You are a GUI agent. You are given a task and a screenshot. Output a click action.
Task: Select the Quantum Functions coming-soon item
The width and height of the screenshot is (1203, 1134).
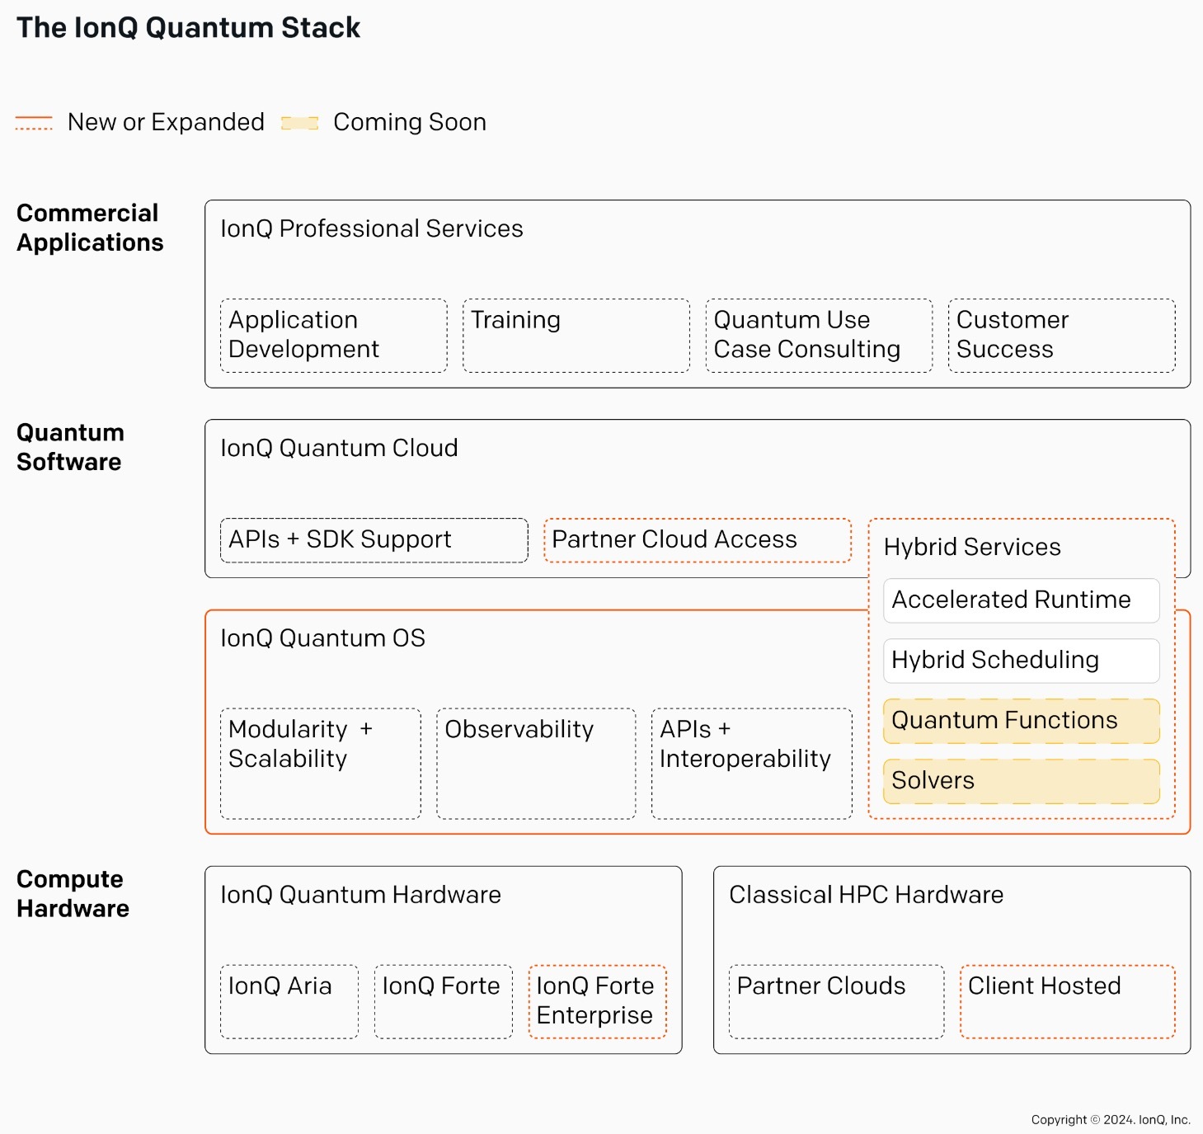tap(1022, 721)
